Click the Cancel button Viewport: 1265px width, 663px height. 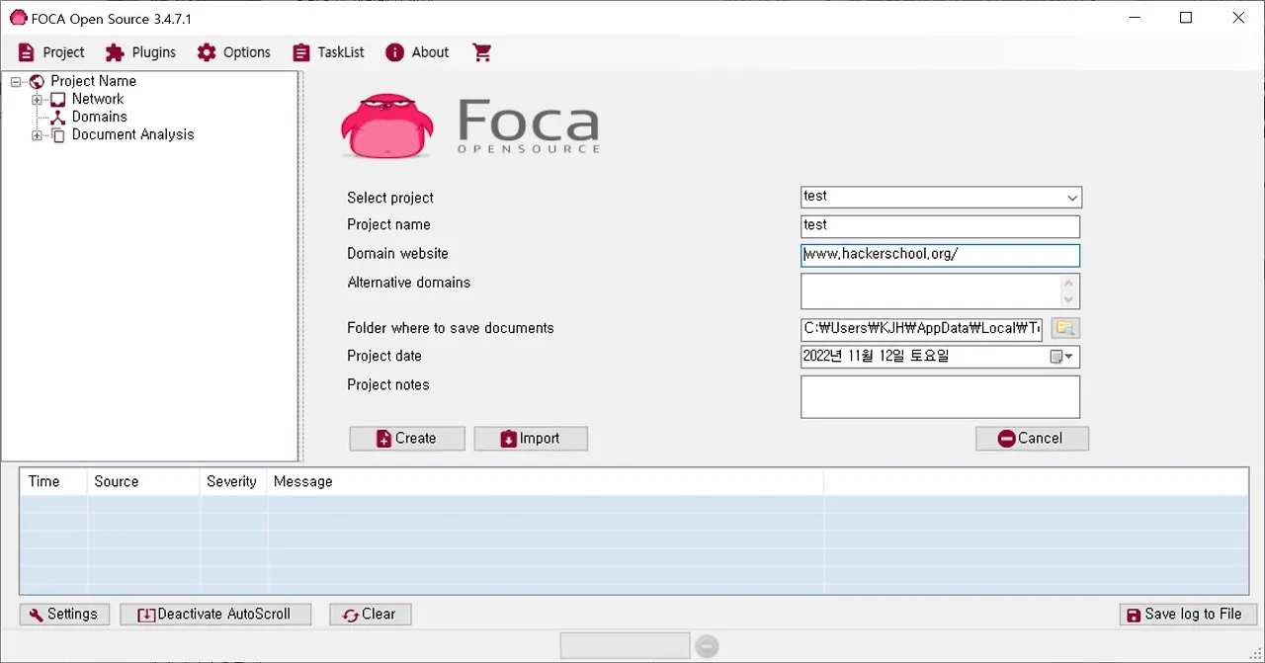pos(1032,439)
